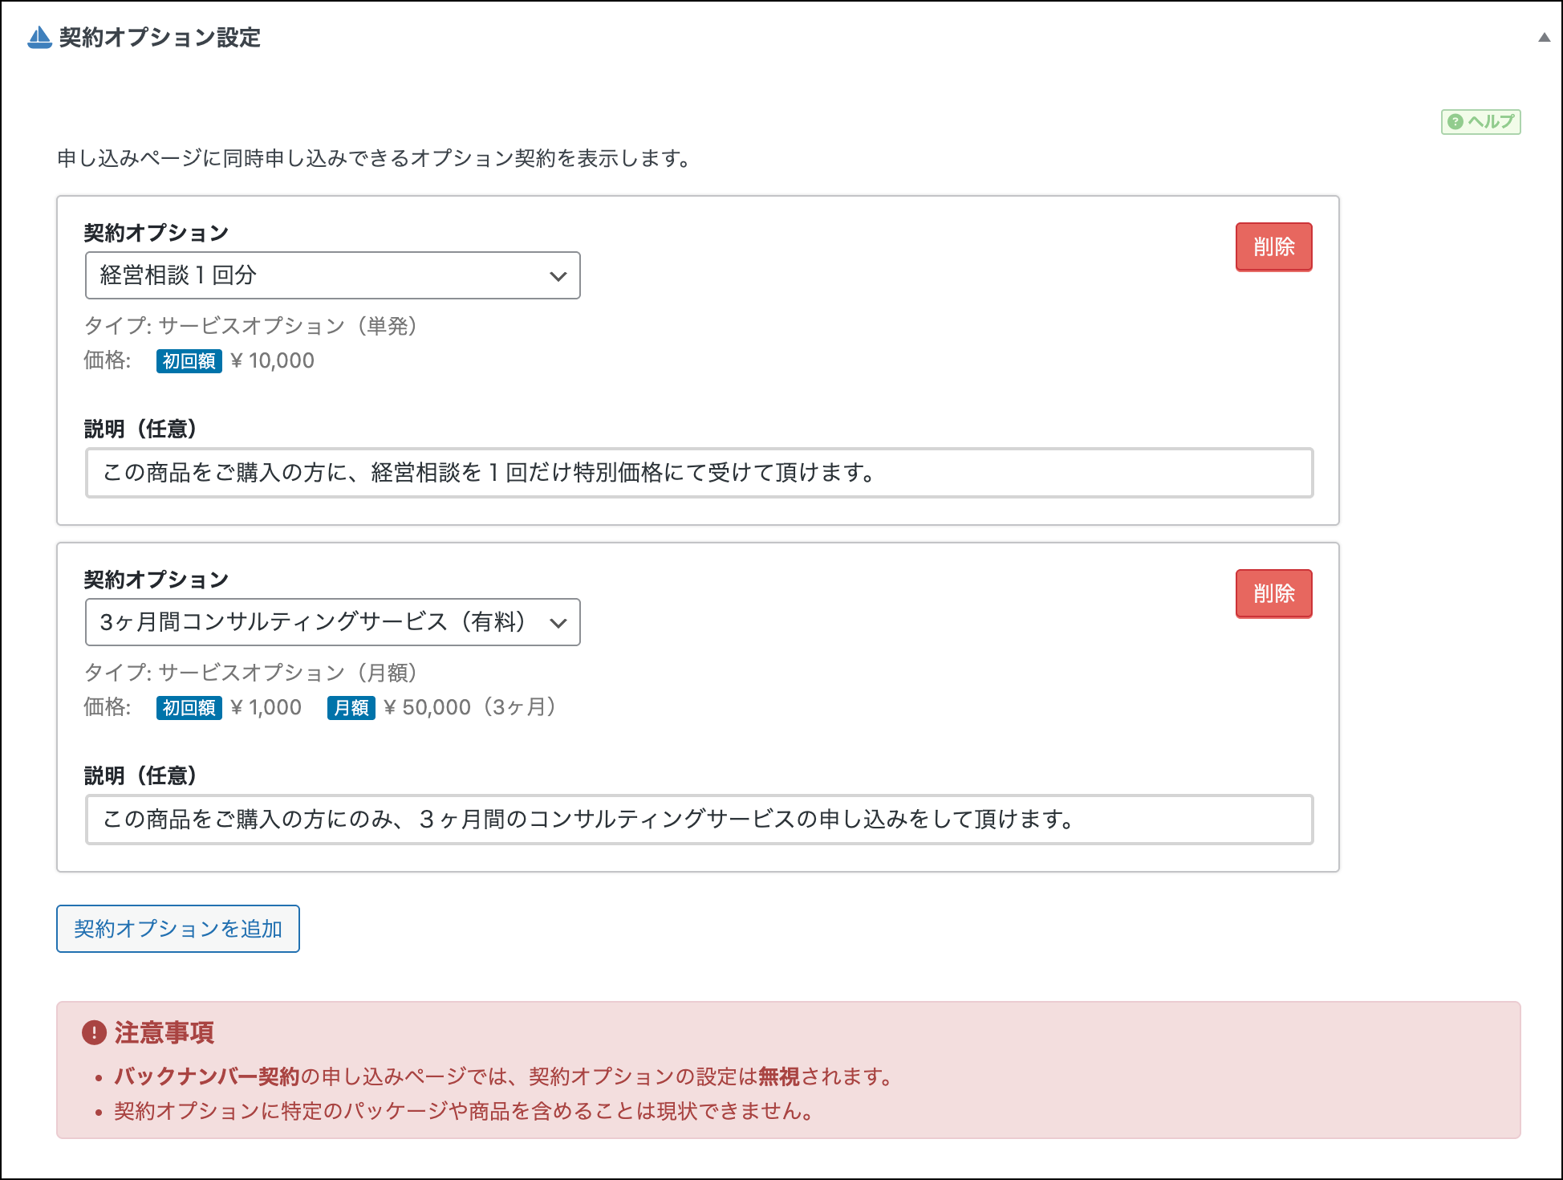Image resolution: width=1563 pixels, height=1180 pixels.
Task: Click the 月額 price badge
Action: pos(351,708)
